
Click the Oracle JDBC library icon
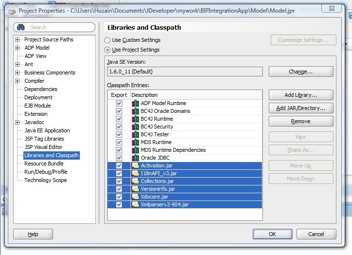135,158
